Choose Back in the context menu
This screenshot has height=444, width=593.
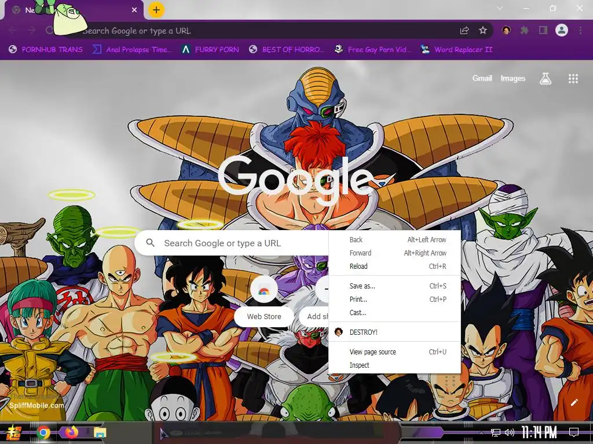coord(395,240)
